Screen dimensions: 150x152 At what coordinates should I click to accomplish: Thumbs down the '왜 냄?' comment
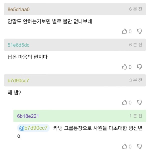click(x=139, y=102)
